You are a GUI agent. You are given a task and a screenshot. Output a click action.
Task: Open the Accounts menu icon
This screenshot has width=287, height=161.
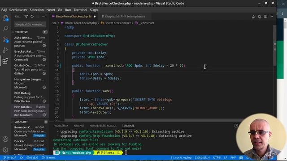(x=5, y=139)
